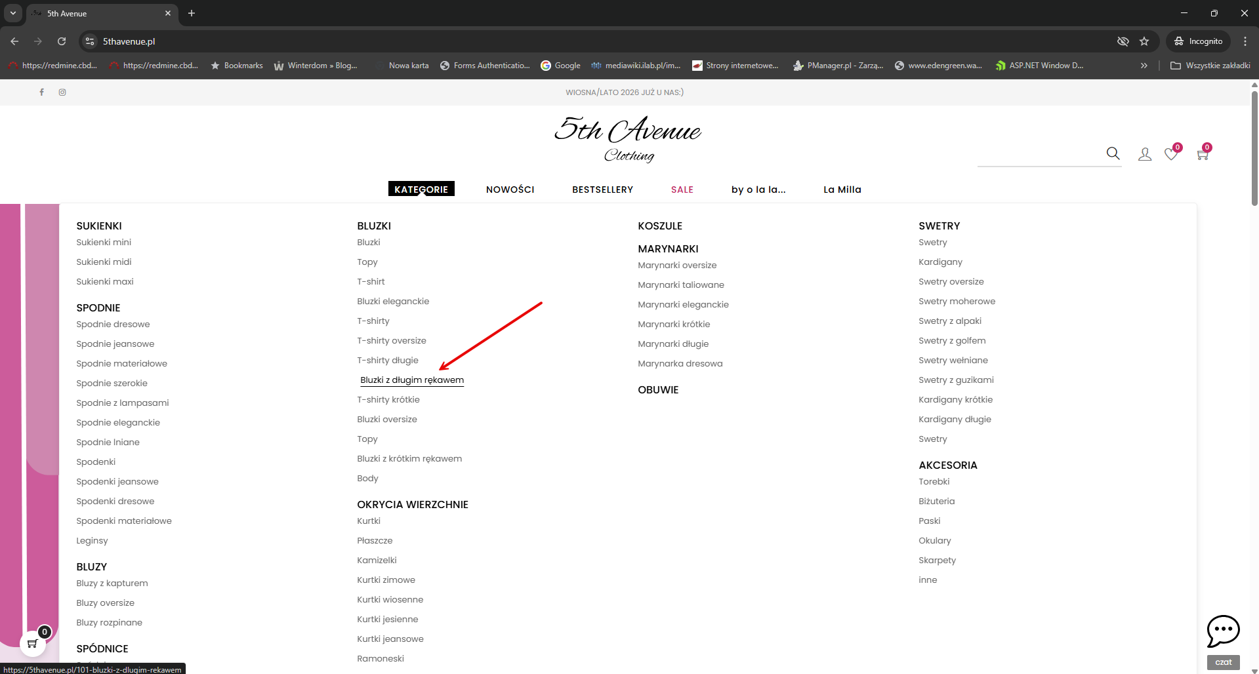Image resolution: width=1259 pixels, height=674 pixels.
Task: Select the SALE menu item
Action: [x=682, y=189]
